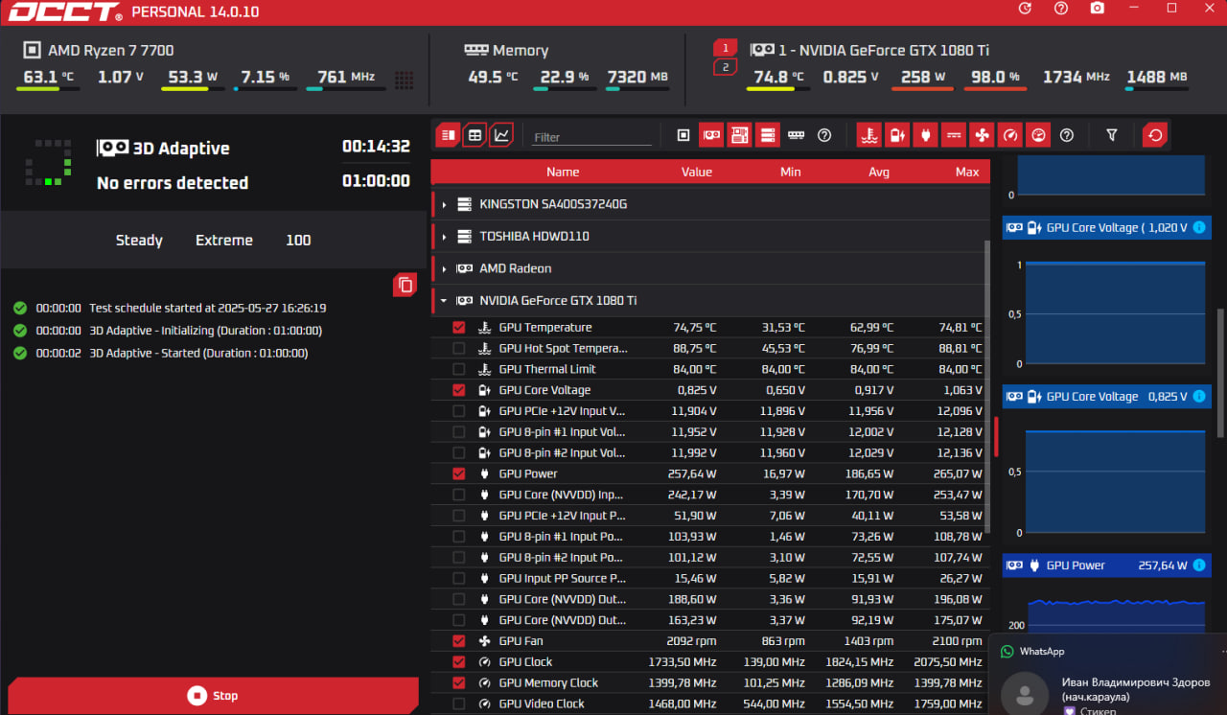The image size is (1227, 715).
Task: Sort table by Name column header
Action: (563, 172)
